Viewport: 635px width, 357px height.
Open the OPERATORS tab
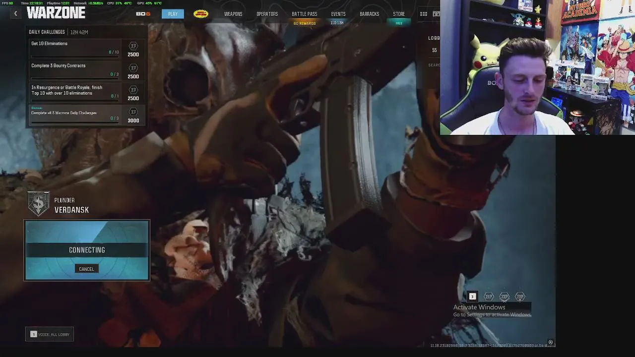(x=267, y=14)
